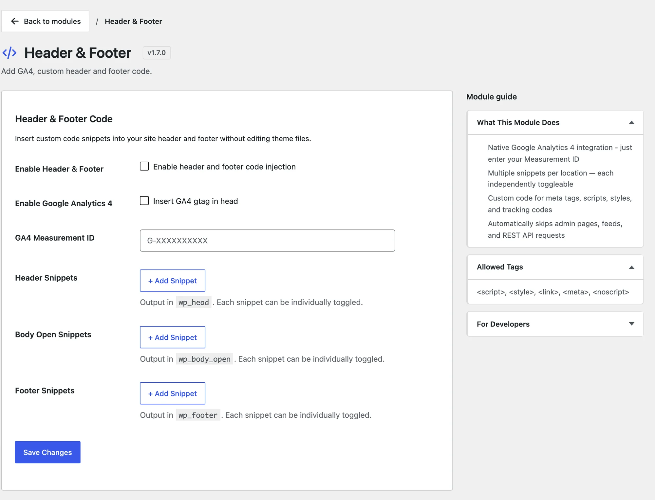Collapse the What This Module Does section arrow
Viewport: 655px width, 500px height.
coord(632,123)
